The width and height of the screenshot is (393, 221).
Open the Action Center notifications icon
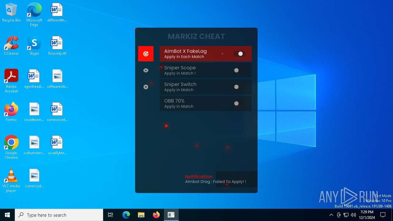click(x=383, y=215)
